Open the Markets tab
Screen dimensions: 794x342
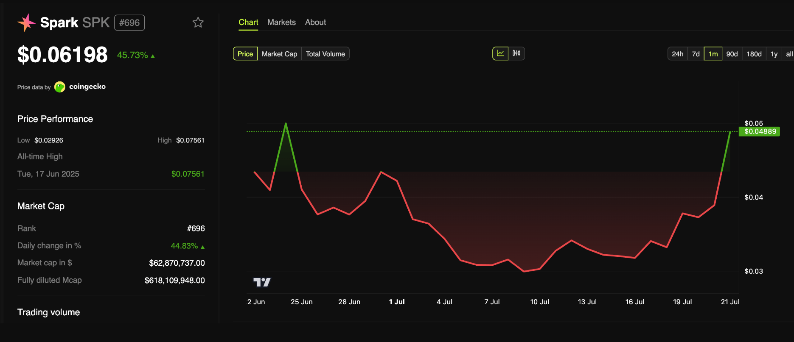[281, 22]
